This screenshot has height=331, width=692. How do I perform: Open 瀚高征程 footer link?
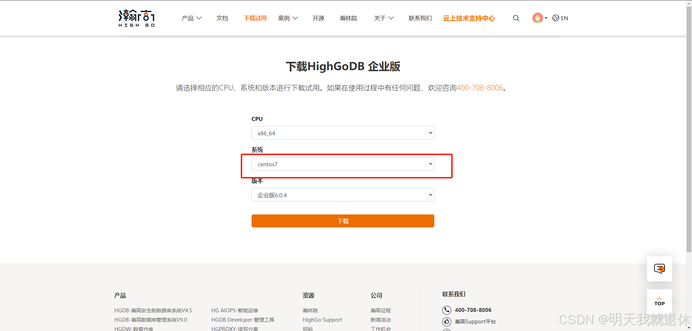[381, 310]
